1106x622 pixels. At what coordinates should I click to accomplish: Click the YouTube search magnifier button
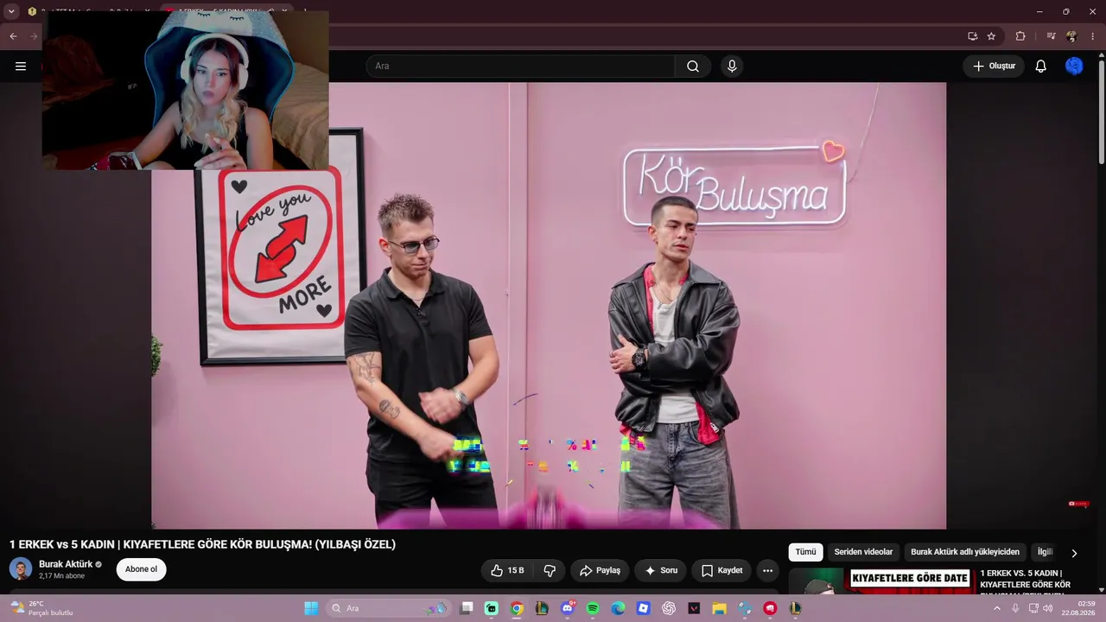[x=693, y=67]
